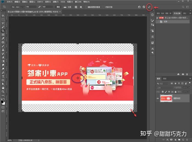Commit the crop with the checkmark

[149, 7]
